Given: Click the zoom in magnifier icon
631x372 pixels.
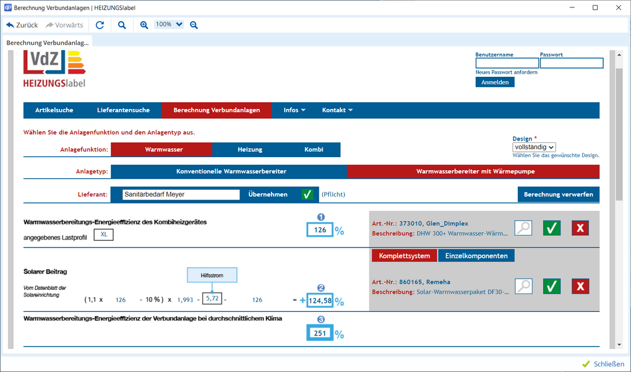Looking at the screenshot, I should 144,25.
